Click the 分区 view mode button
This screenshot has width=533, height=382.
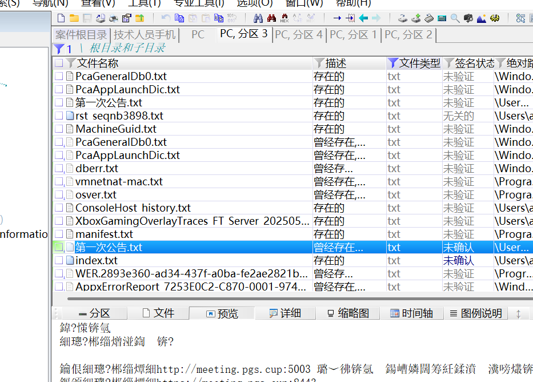point(95,313)
